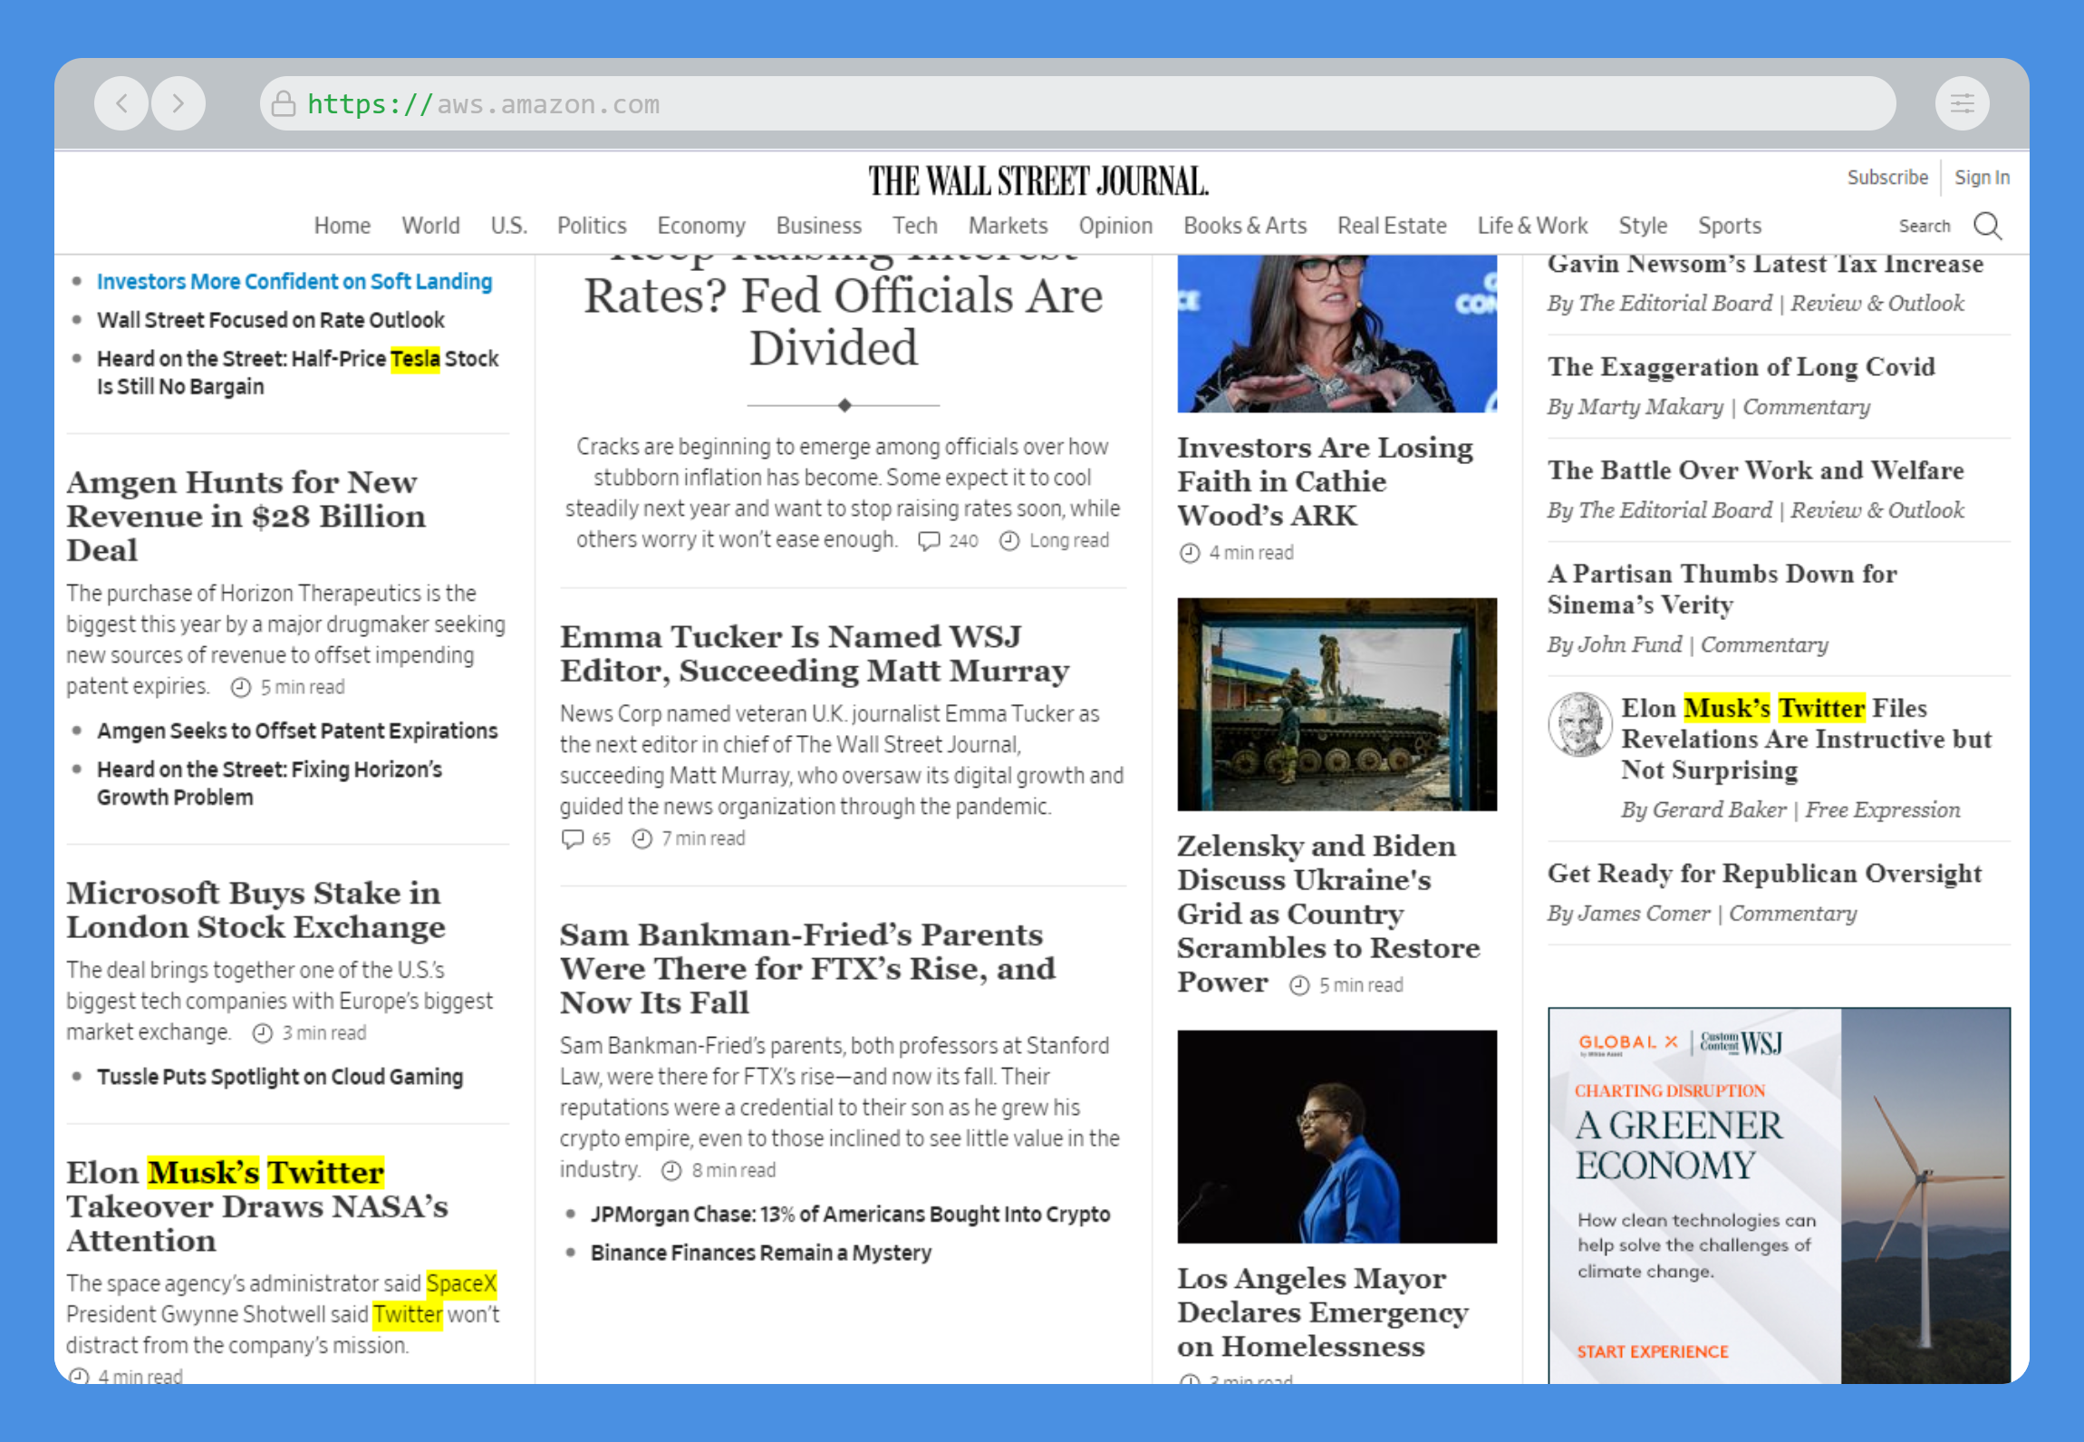The height and width of the screenshot is (1442, 2084).
Task: Open 'Zelensky and Biden Discuss Ukraine's Grid' headline
Action: click(1328, 914)
